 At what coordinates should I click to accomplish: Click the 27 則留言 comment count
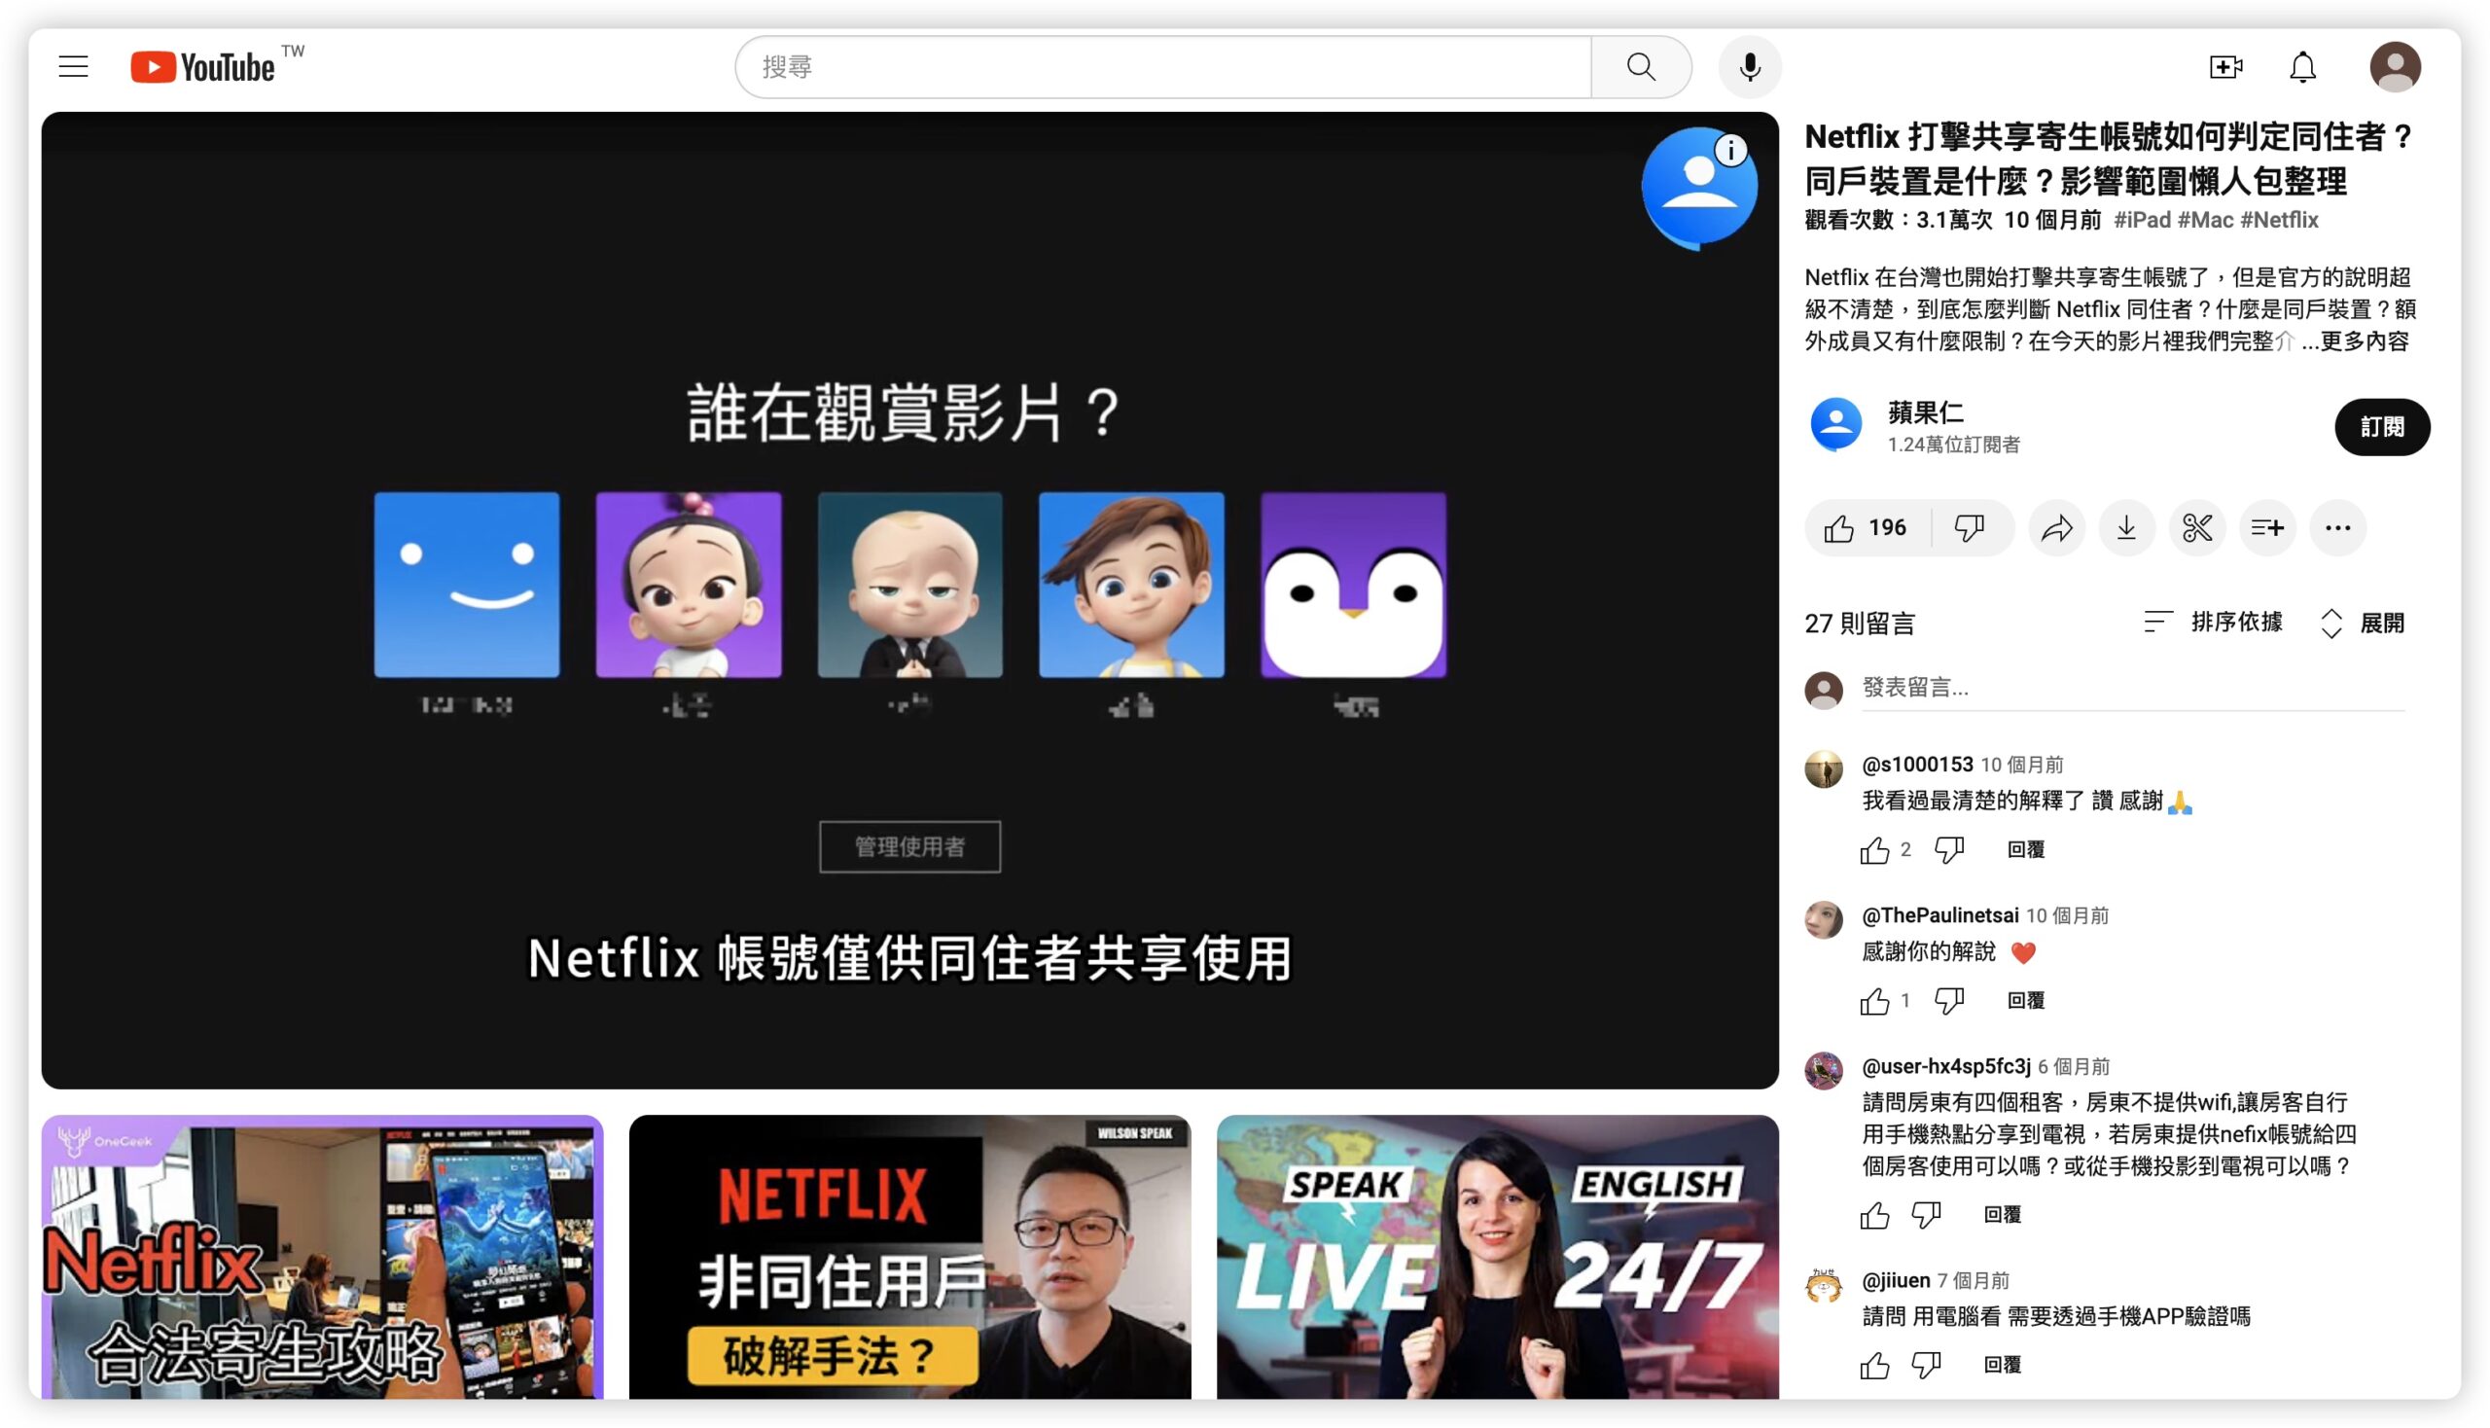pyautogui.click(x=1860, y=623)
